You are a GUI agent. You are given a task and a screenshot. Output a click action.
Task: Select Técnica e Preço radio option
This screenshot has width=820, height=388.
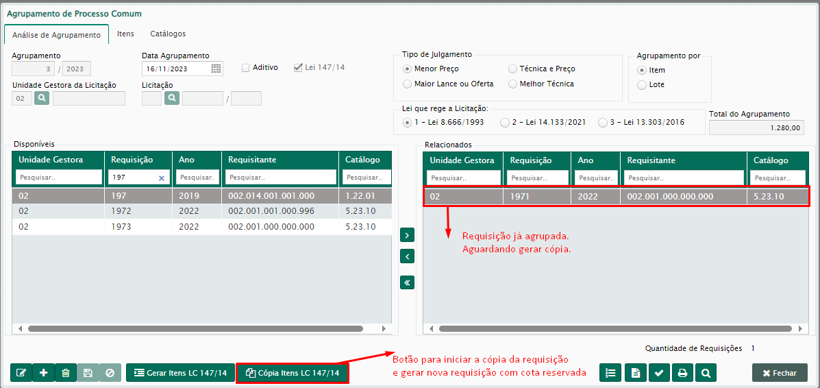pyautogui.click(x=513, y=69)
